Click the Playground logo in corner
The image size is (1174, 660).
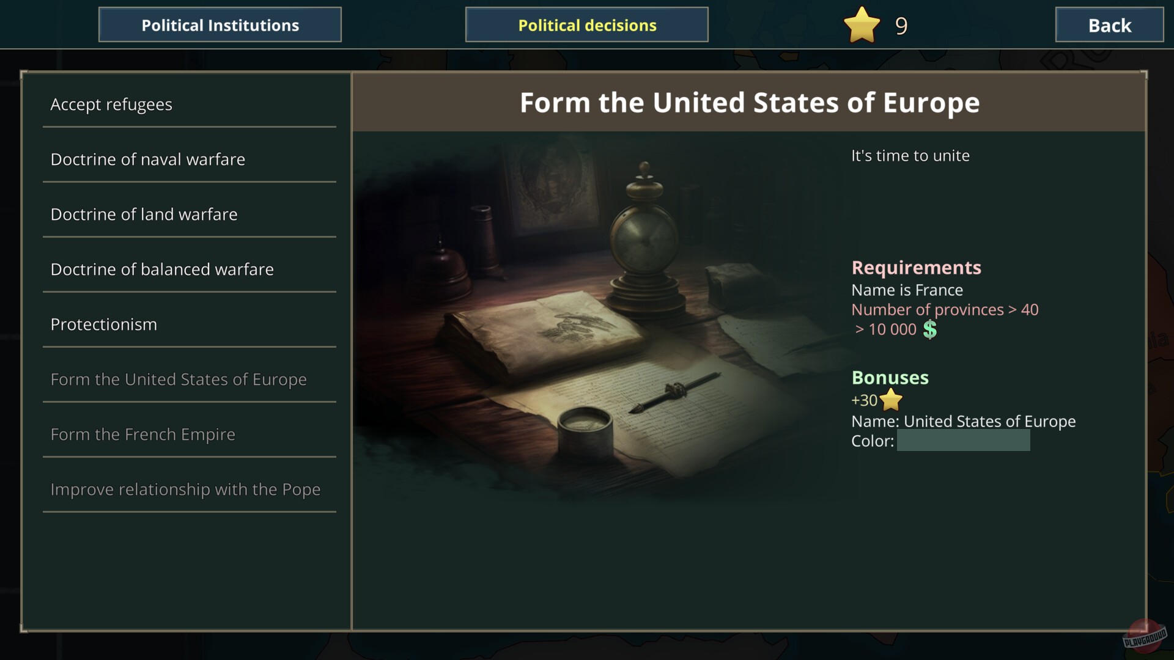click(x=1144, y=636)
